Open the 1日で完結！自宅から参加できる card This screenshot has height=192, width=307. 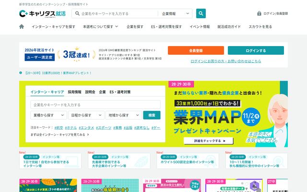point(50,161)
